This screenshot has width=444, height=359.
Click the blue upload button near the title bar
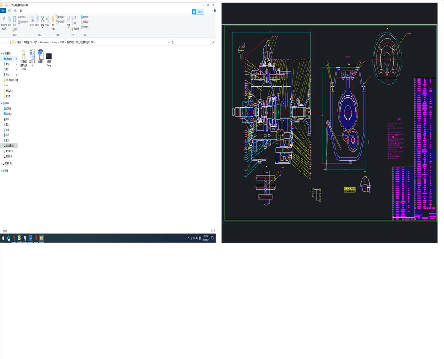pyautogui.click(x=198, y=12)
